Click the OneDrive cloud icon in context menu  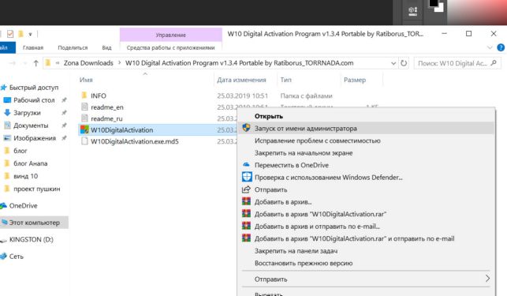[246, 165]
